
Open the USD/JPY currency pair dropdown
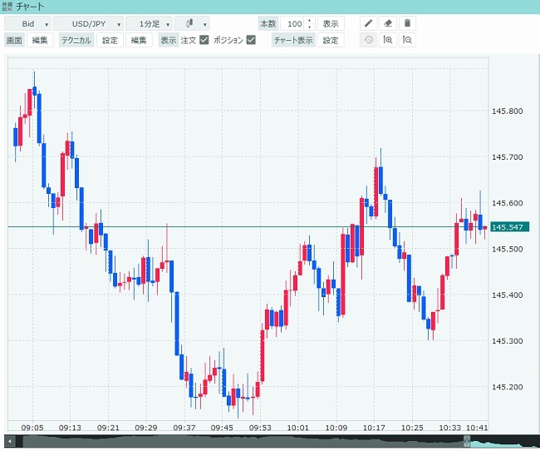click(x=89, y=24)
